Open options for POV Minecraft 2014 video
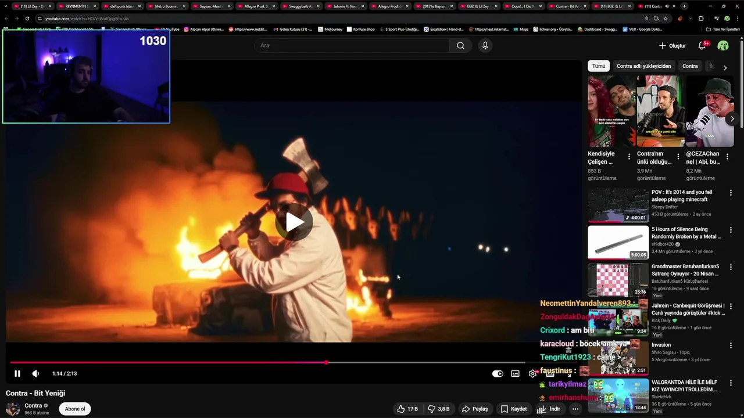Viewport: 744px width, 418px height. coord(731,193)
